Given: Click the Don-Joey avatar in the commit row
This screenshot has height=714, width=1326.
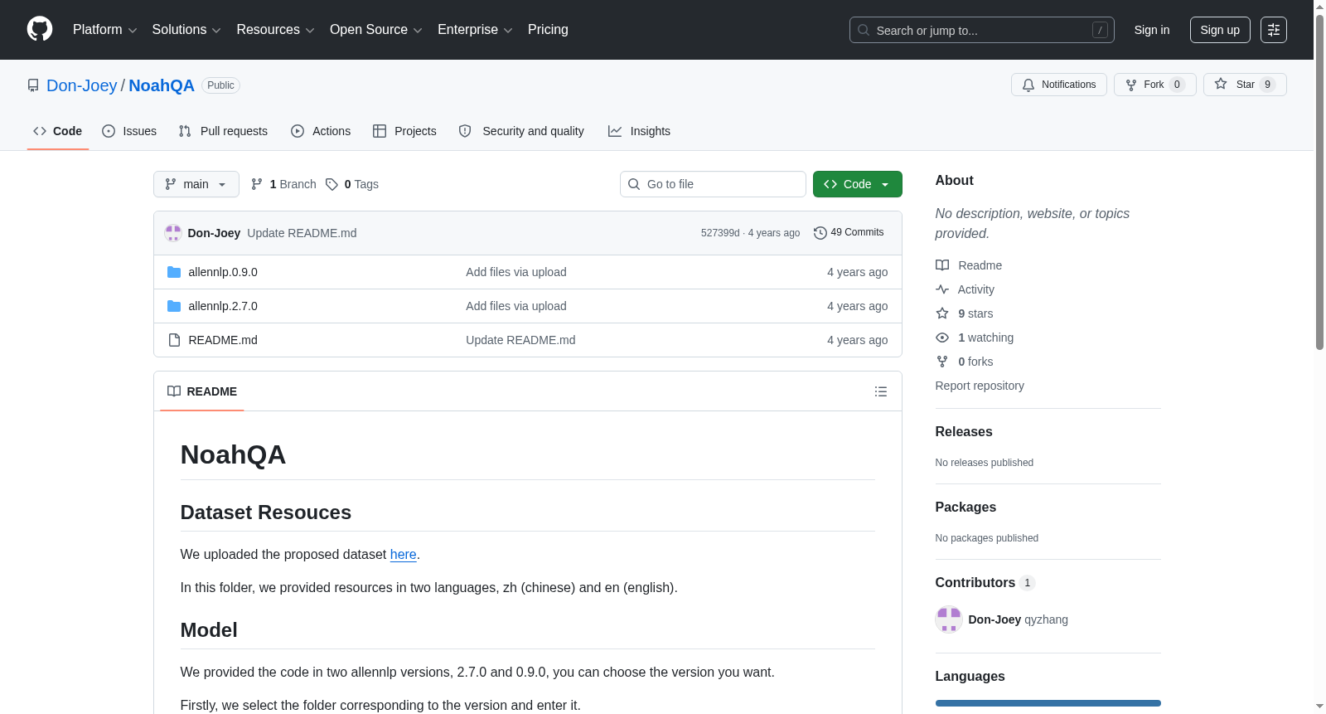Looking at the screenshot, I should (x=173, y=233).
